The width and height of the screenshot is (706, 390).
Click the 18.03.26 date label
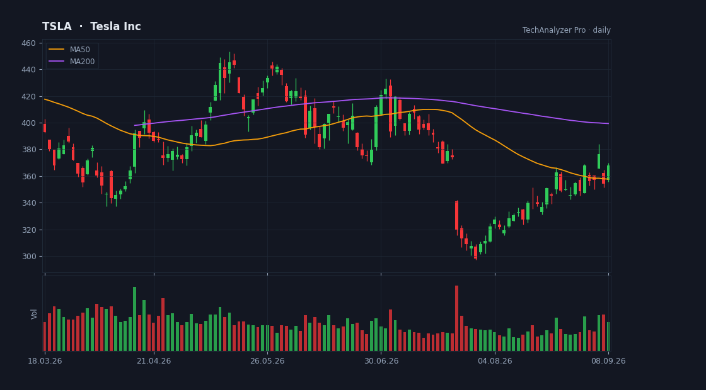[x=45, y=361]
